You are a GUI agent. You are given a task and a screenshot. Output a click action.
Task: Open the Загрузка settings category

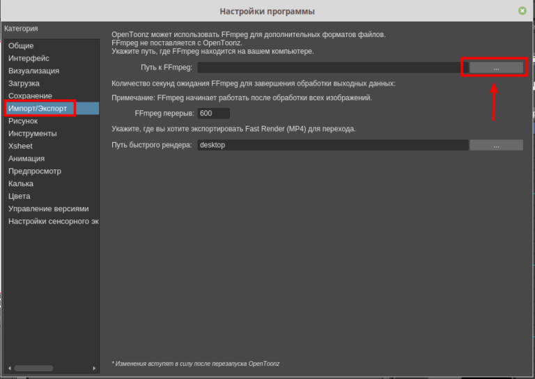coord(52,84)
